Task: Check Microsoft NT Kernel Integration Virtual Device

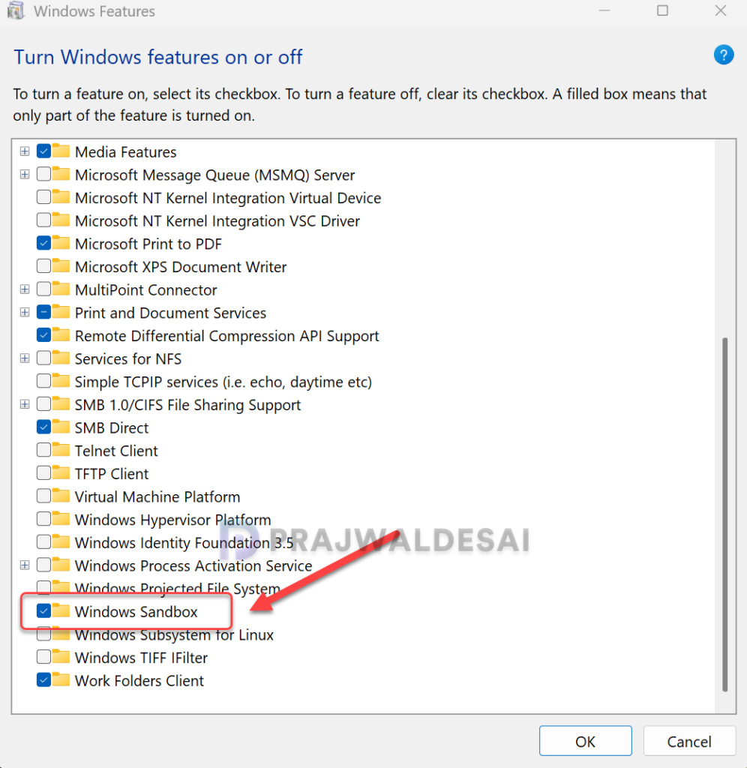Action: pos(43,197)
